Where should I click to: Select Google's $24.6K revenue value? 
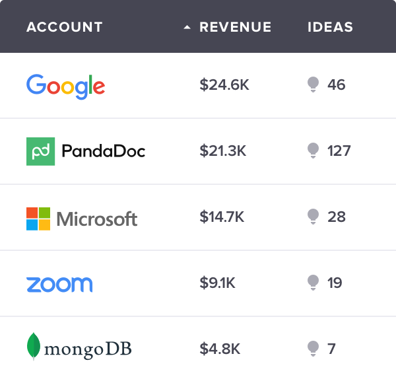224,85
